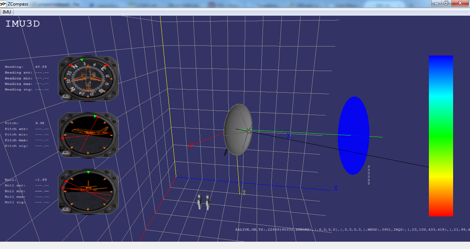Click the PUSH knob on the pitch gauge
470x249 pixels.
(66, 153)
